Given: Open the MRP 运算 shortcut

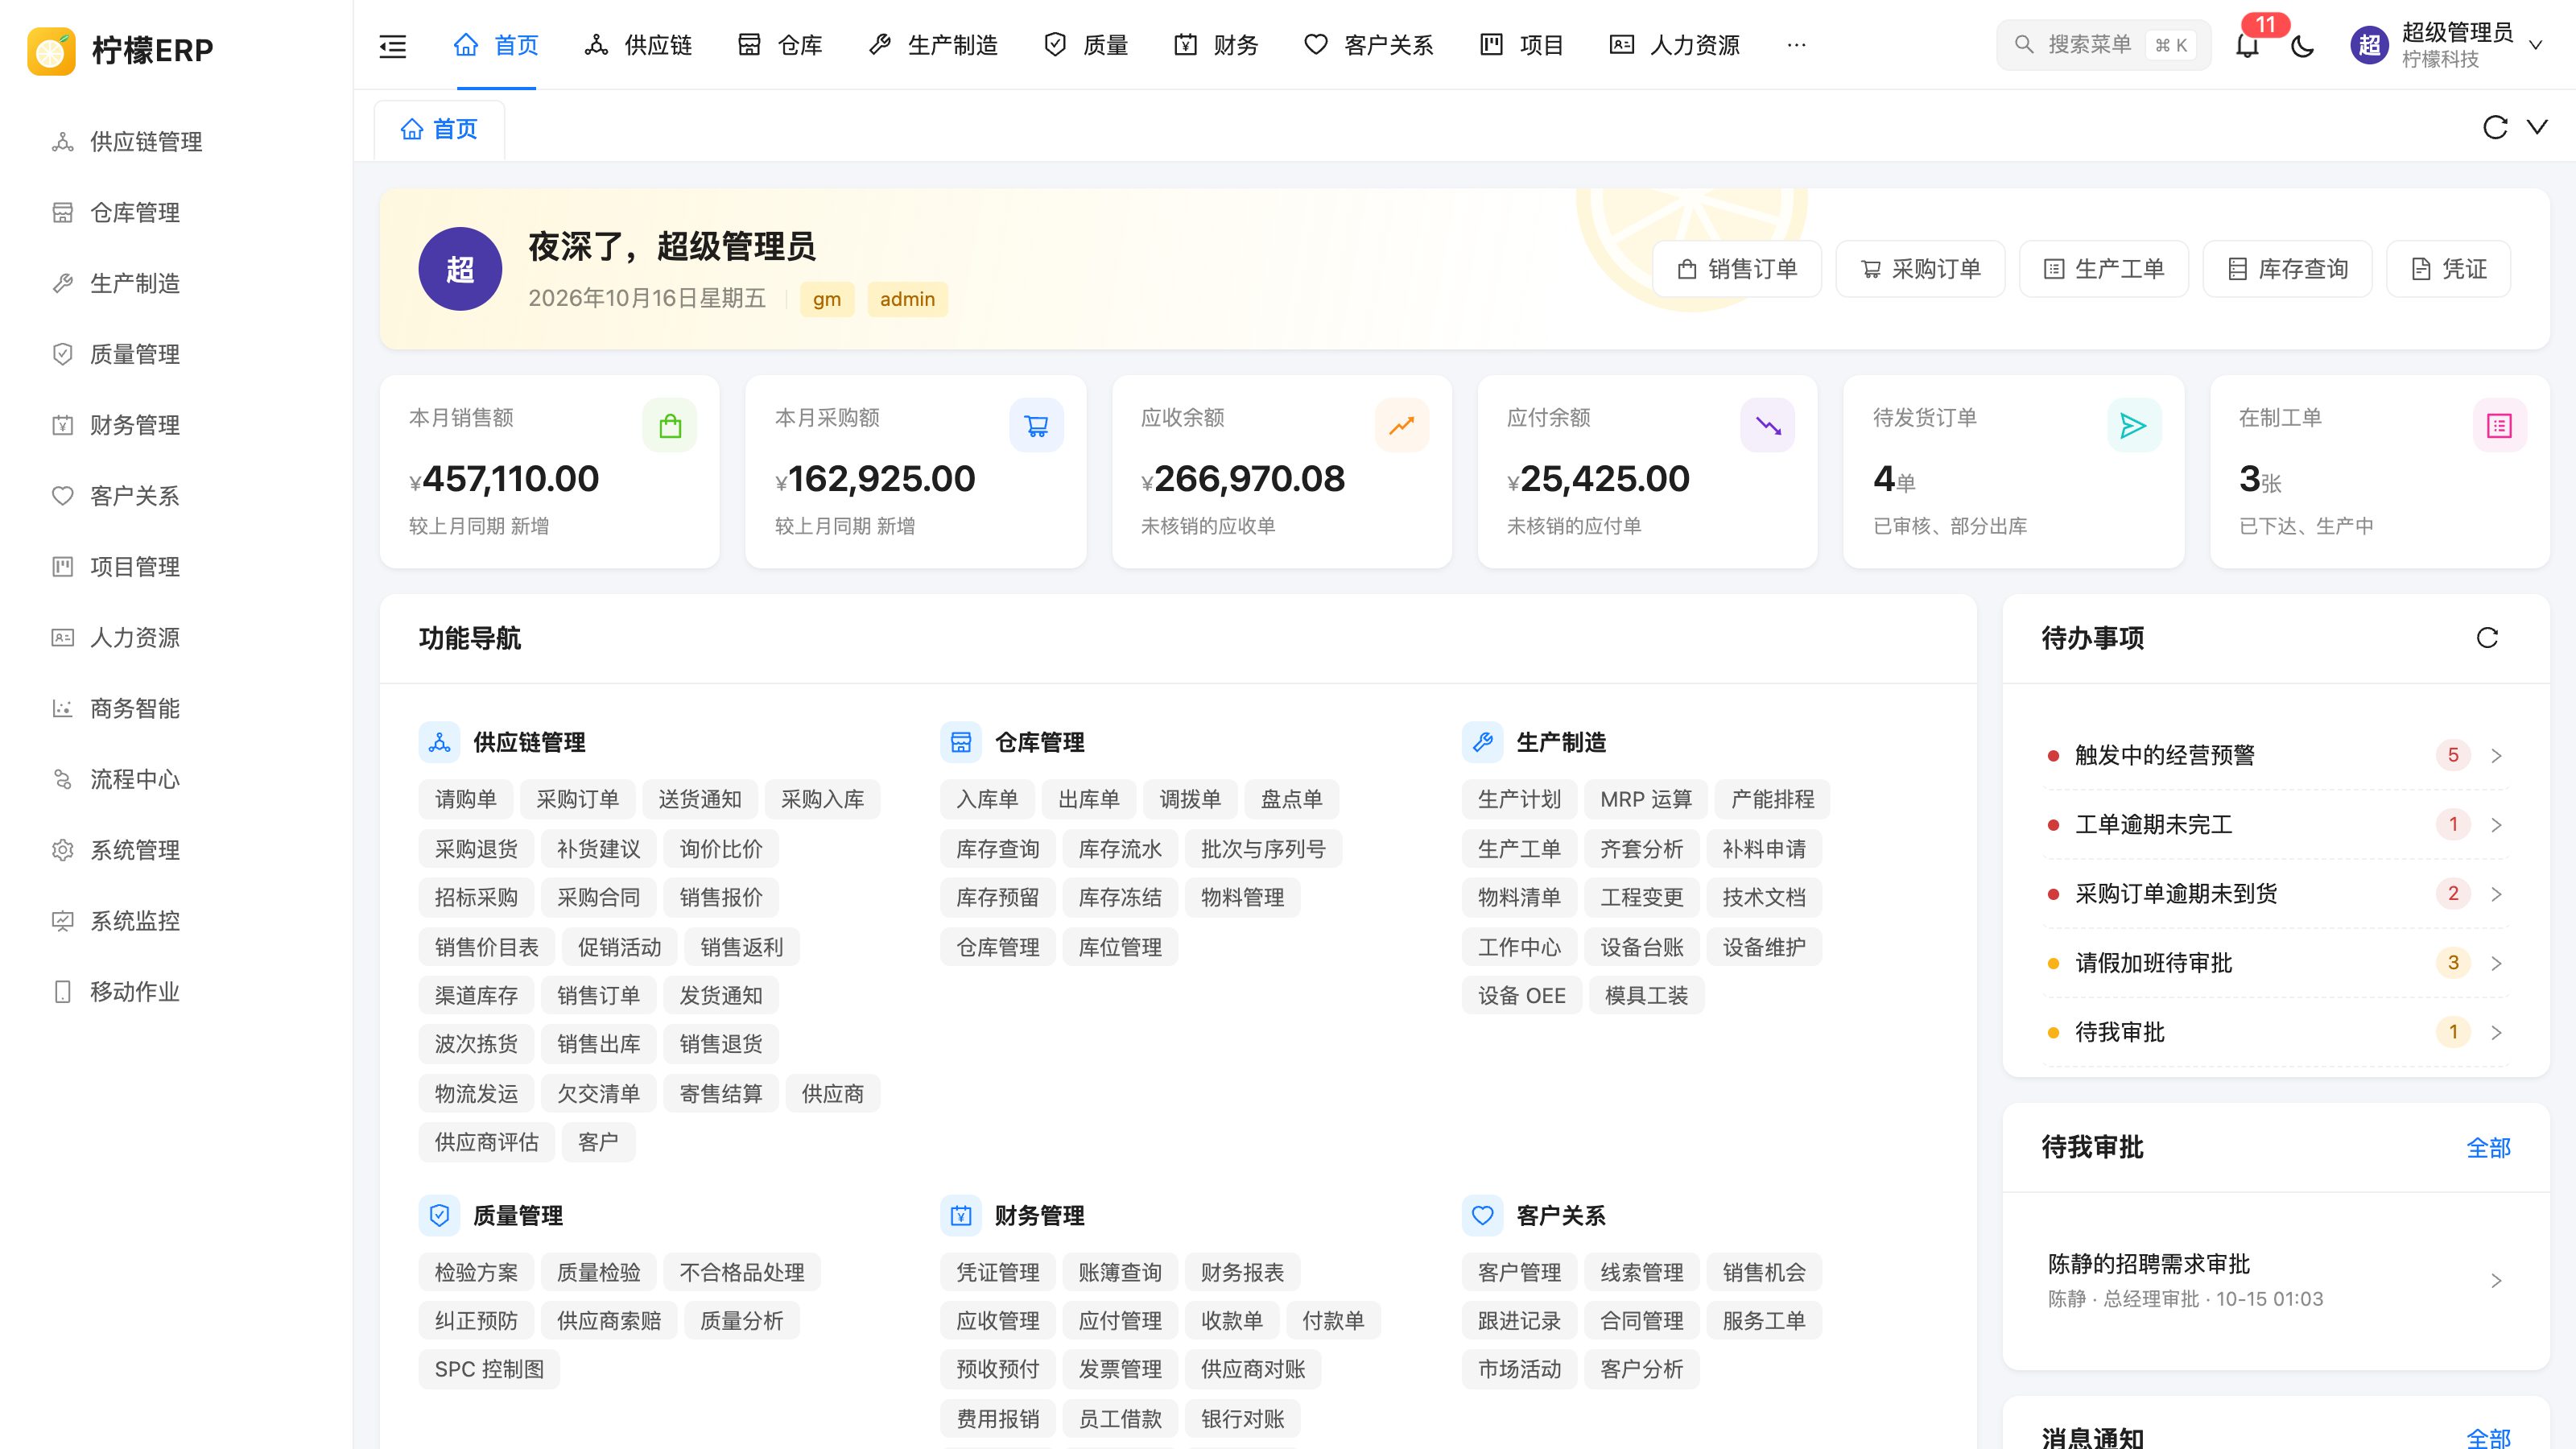Looking at the screenshot, I should pyautogui.click(x=1646, y=799).
